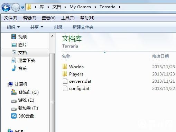The height and width of the screenshot is (132, 176).
Task: Navigate to My Games in address path
Action: 80,7
